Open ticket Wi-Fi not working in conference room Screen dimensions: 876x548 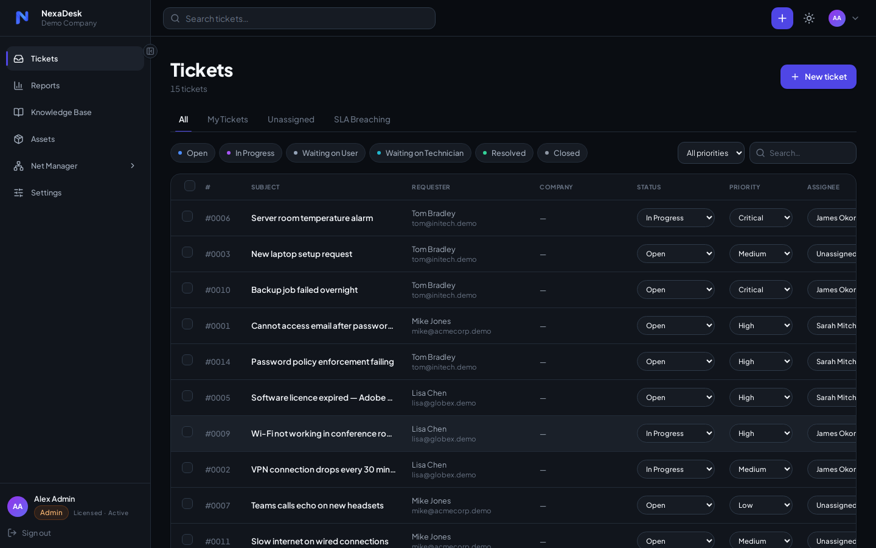click(x=322, y=434)
